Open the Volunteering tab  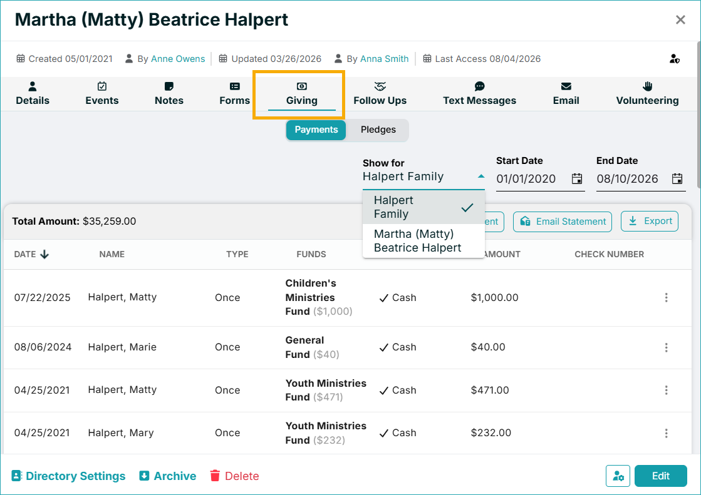647,94
